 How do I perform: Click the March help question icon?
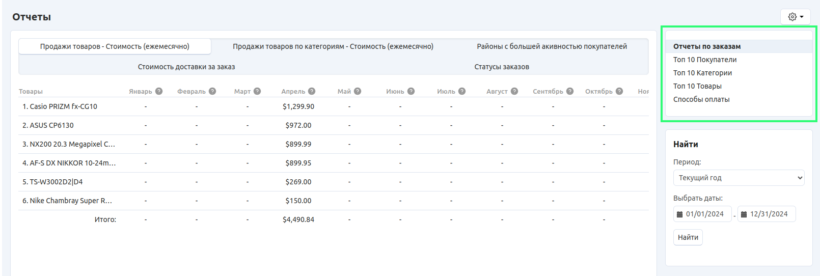(x=257, y=91)
